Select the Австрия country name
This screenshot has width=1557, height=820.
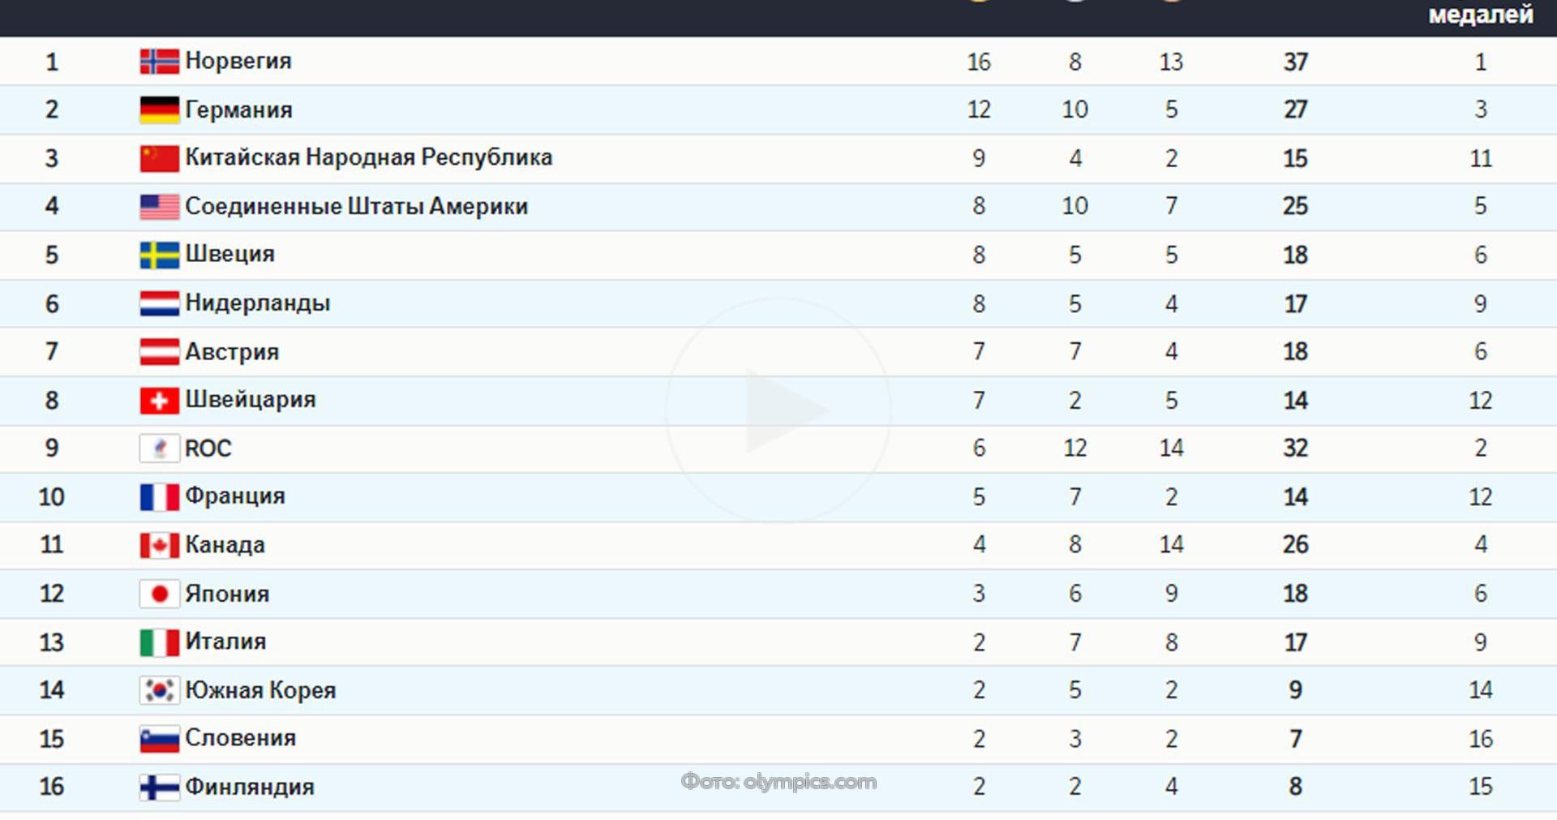[232, 351]
